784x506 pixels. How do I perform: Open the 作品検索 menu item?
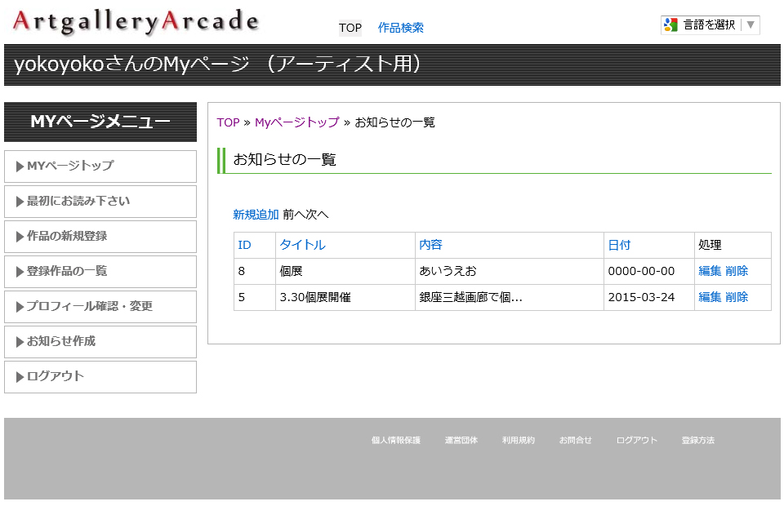click(x=400, y=28)
